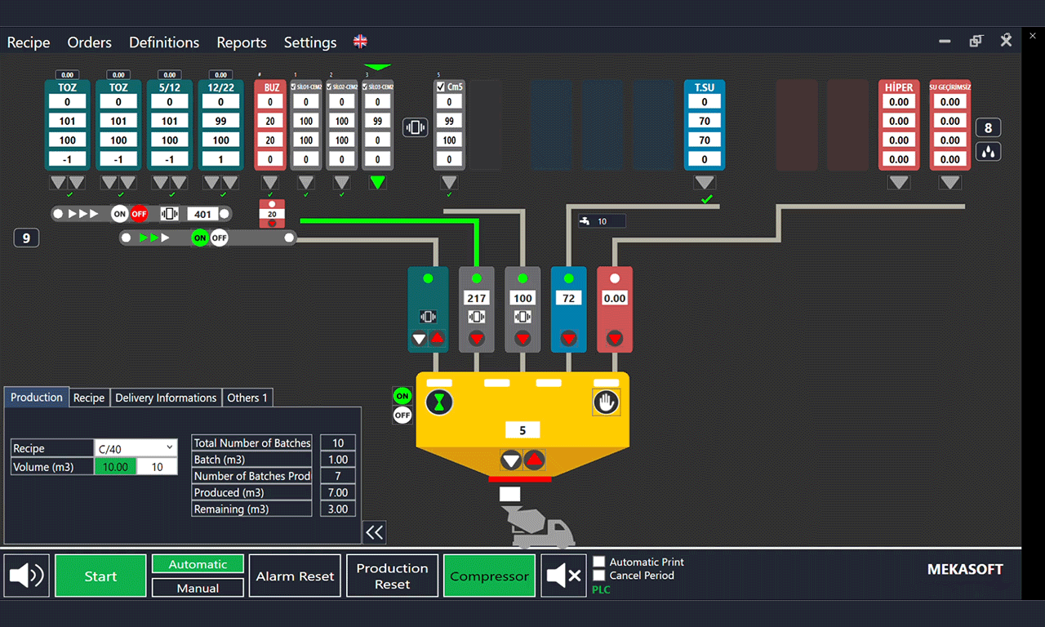This screenshot has height=627, width=1045.
Task: Tick the Cancel Period checkbox
Action: 599,576
